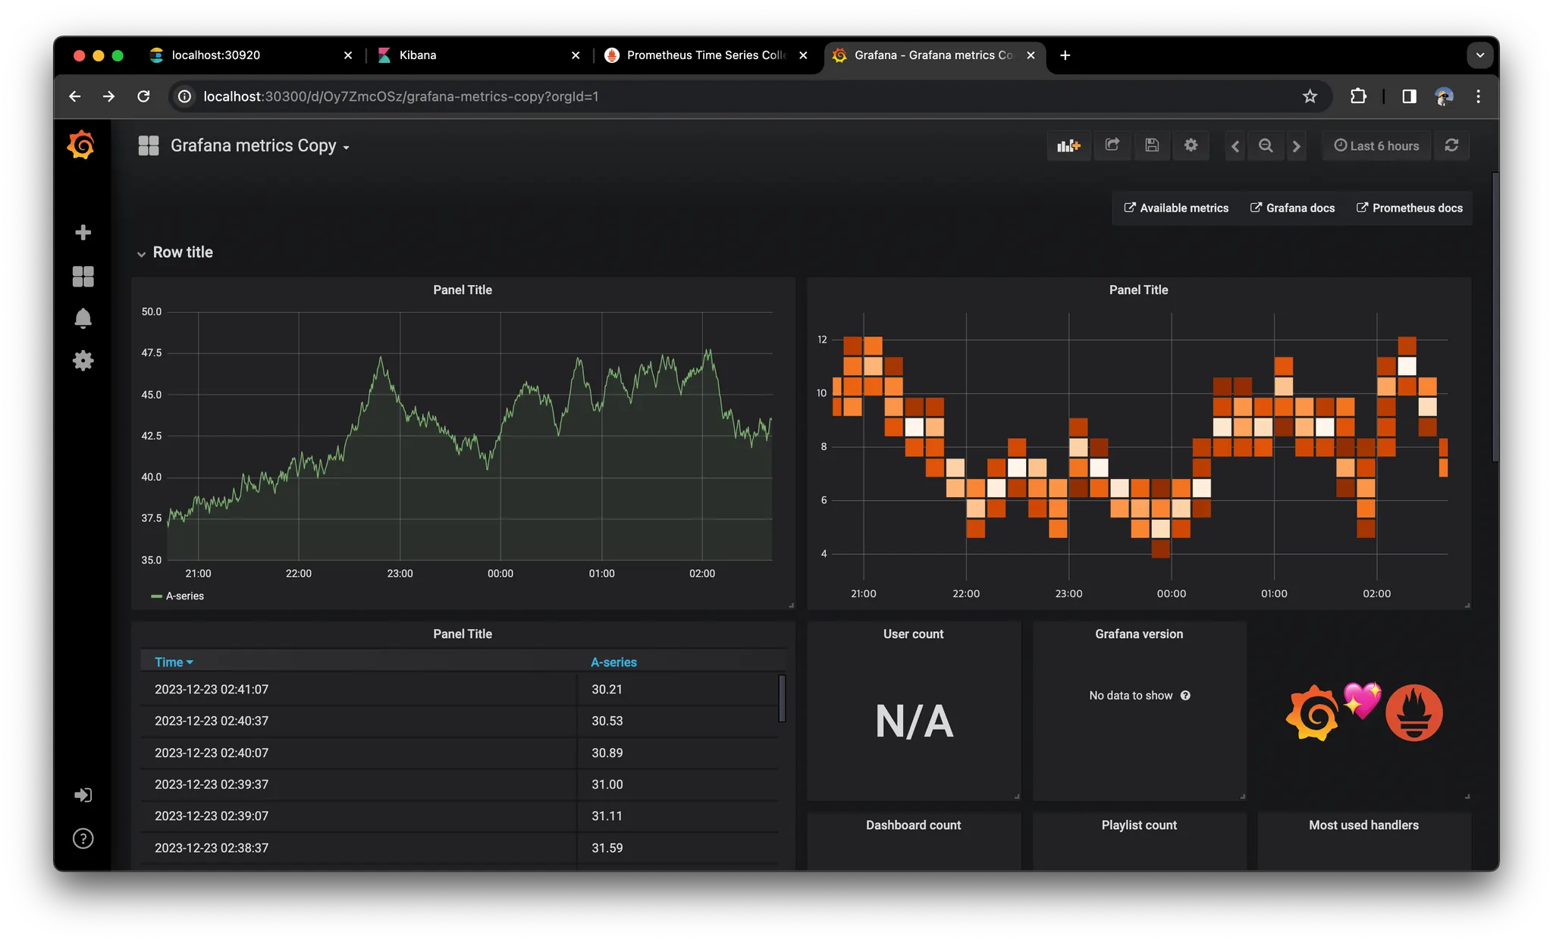Open the Share dashboard icon
The width and height of the screenshot is (1553, 942).
pyautogui.click(x=1112, y=146)
